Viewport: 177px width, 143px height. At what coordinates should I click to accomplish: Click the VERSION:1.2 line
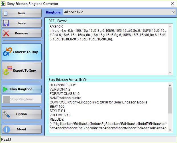pyautogui.click(x=60, y=89)
